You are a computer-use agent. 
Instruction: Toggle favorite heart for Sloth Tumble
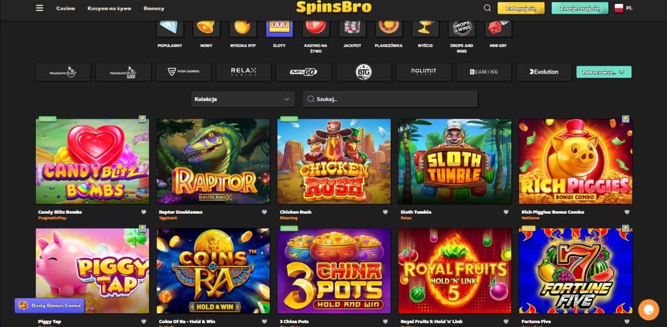pyautogui.click(x=506, y=212)
